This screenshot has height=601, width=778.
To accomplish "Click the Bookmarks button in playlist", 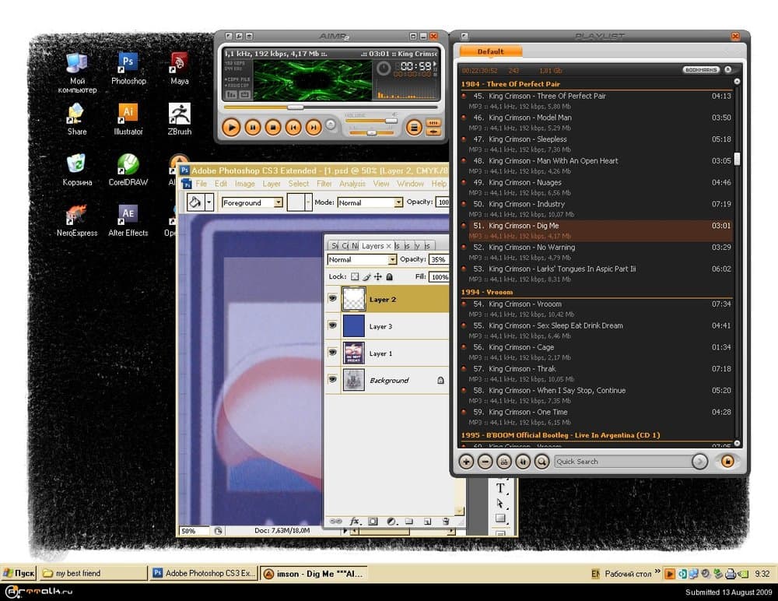I will click(x=701, y=70).
